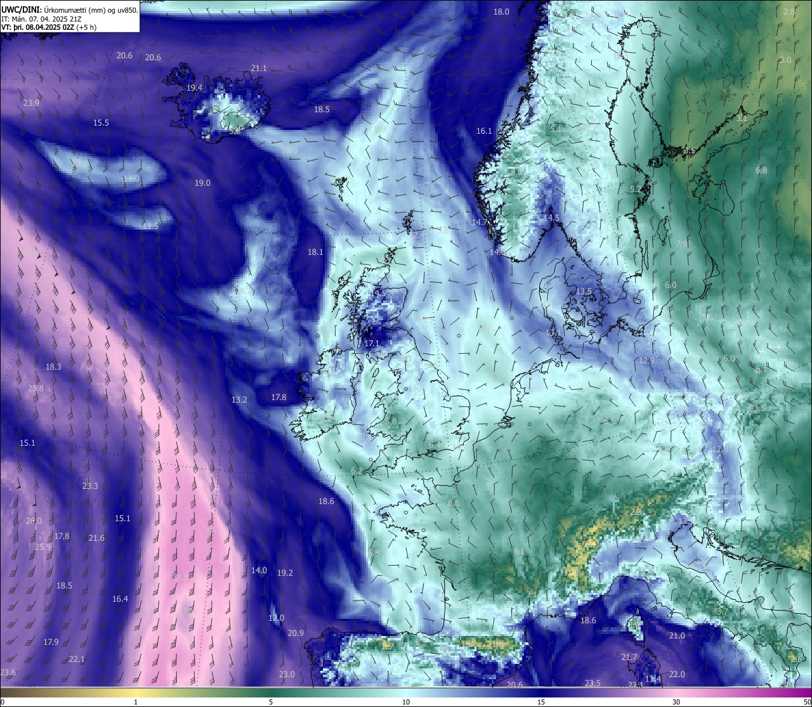Click the 21.6 value label
The height and width of the screenshot is (707, 812).
tap(96, 538)
